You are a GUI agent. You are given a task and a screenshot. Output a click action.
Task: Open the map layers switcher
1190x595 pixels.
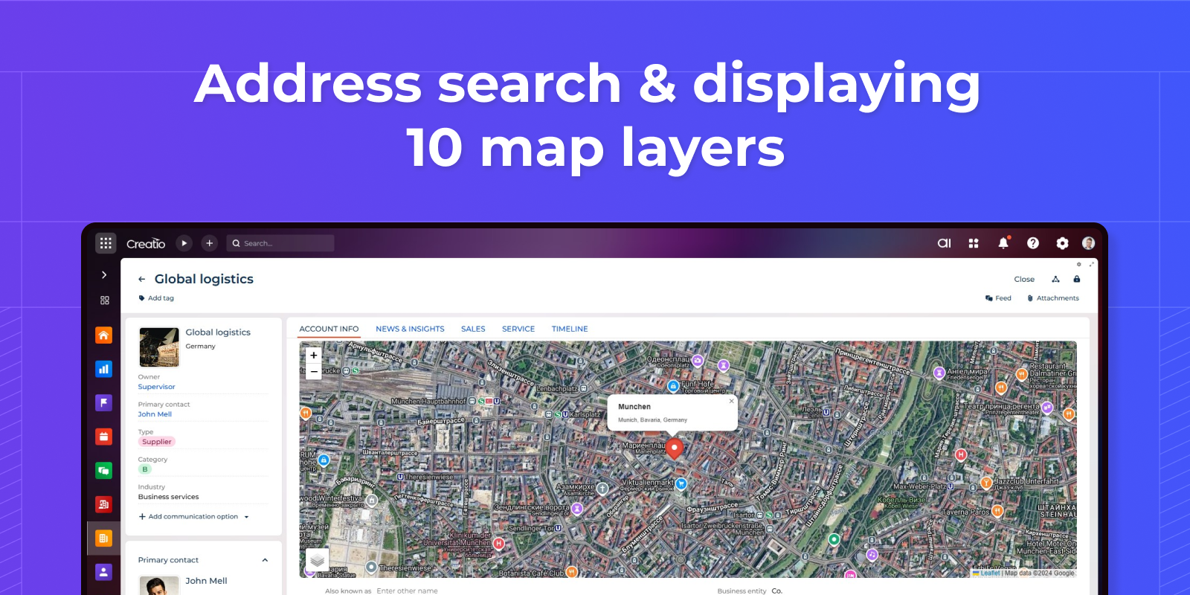point(318,559)
